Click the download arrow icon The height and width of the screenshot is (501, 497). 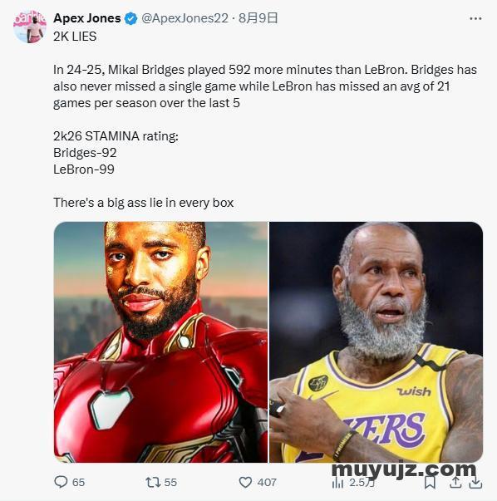click(475, 482)
